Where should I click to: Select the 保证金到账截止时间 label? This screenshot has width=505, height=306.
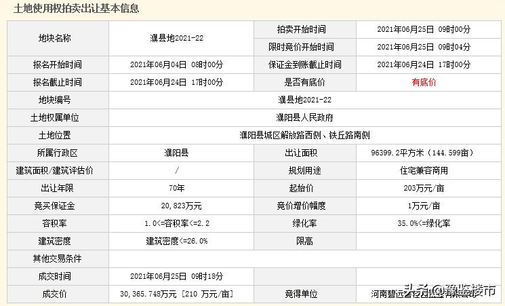pos(304,64)
